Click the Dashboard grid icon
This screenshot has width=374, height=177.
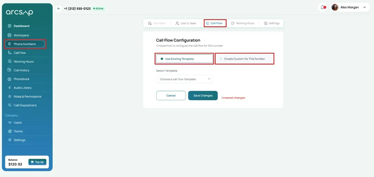tap(10, 26)
